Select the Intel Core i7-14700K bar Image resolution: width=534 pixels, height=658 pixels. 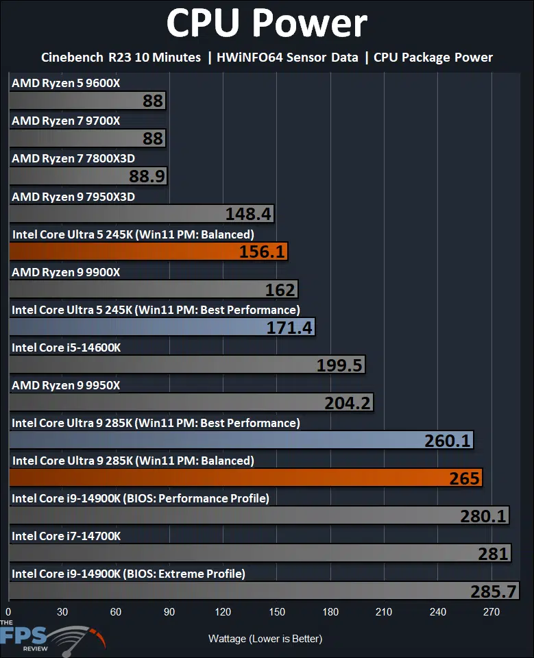[260, 554]
